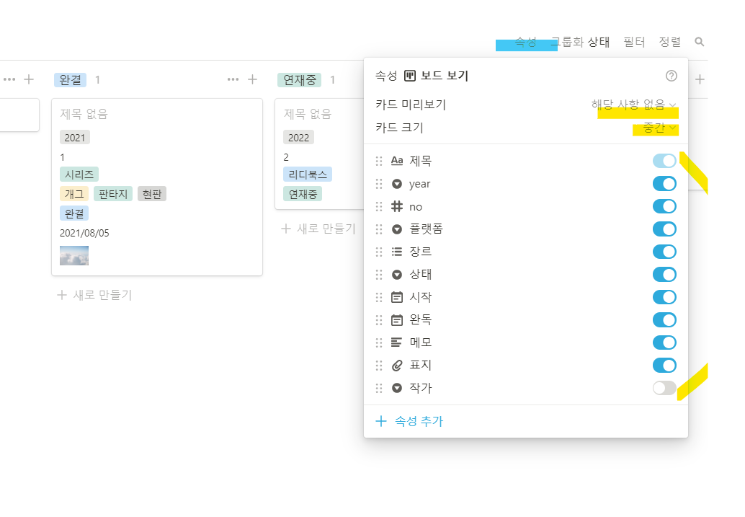
Task: Click the 플랫폼 drag handle
Action: (x=379, y=229)
